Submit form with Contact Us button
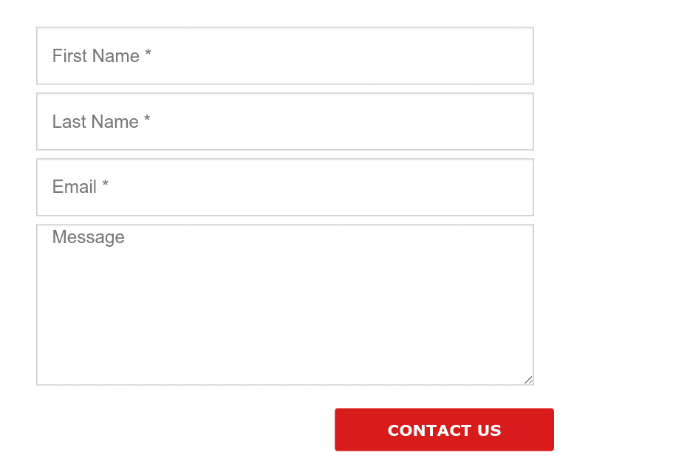687x464 pixels. click(x=444, y=429)
